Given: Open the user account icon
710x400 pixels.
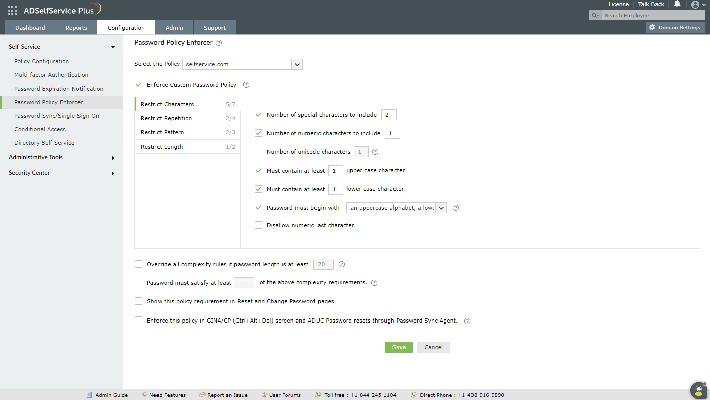Looking at the screenshot, I should [696, 5].
